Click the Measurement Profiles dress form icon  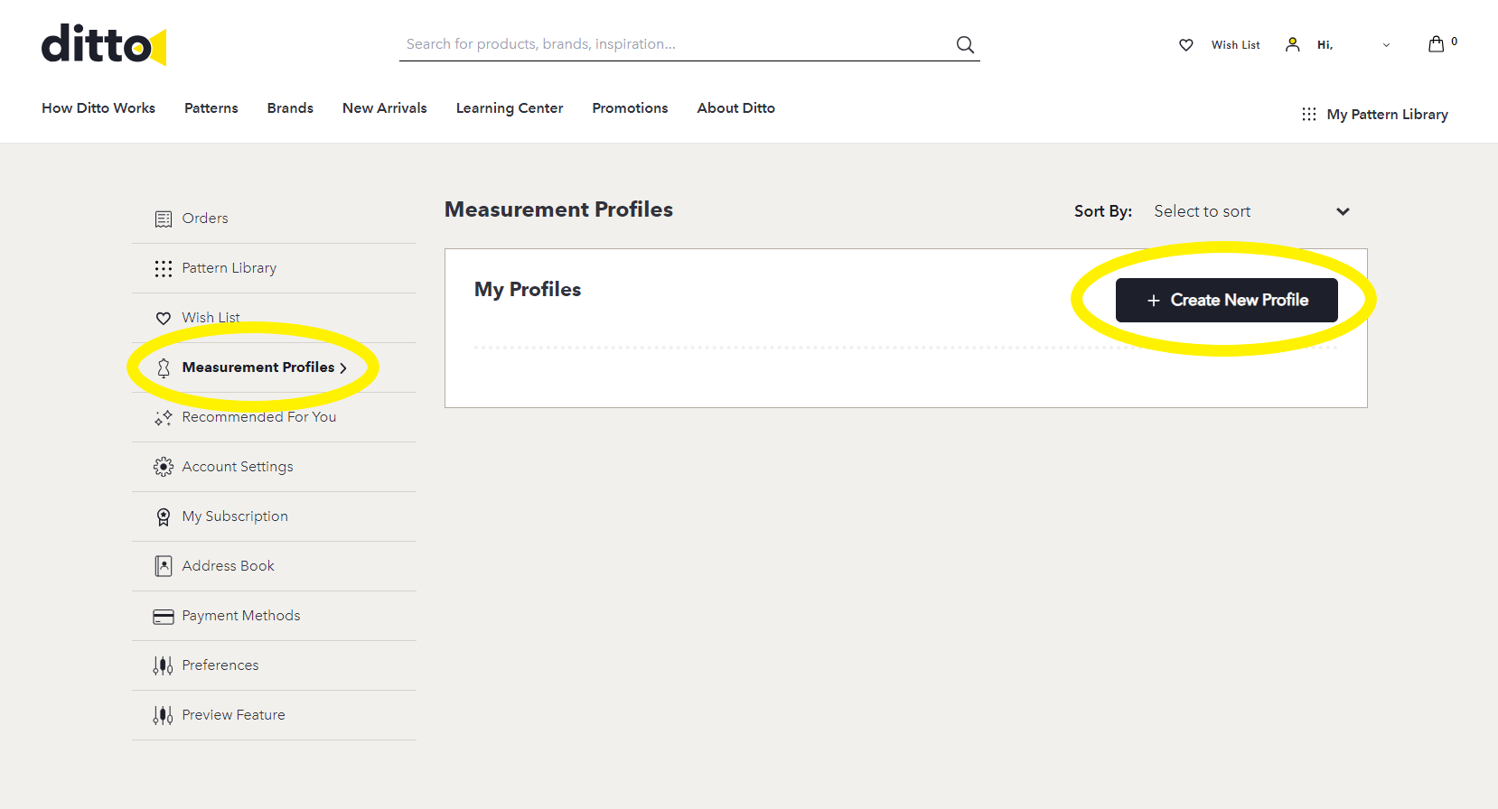click(x=164, y=367)
